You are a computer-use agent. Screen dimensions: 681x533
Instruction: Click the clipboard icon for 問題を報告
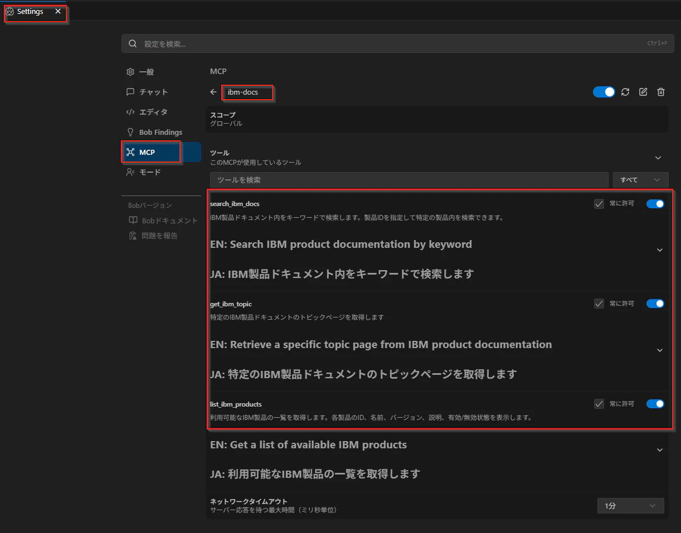(133, 236)
